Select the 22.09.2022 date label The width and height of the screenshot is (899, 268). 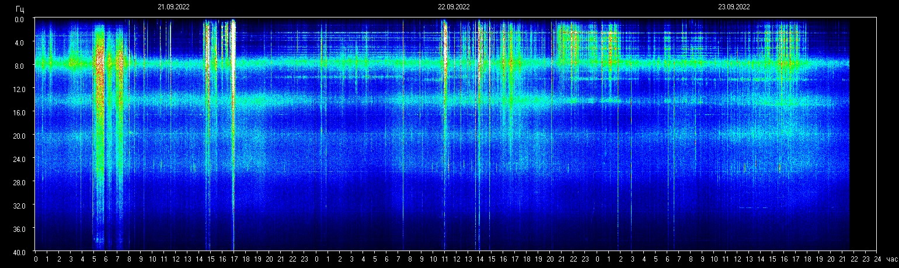[x=454, y=7]
